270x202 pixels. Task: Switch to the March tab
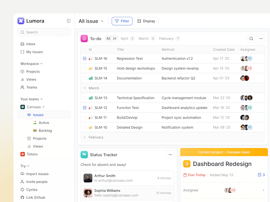[x=147, y=38]
